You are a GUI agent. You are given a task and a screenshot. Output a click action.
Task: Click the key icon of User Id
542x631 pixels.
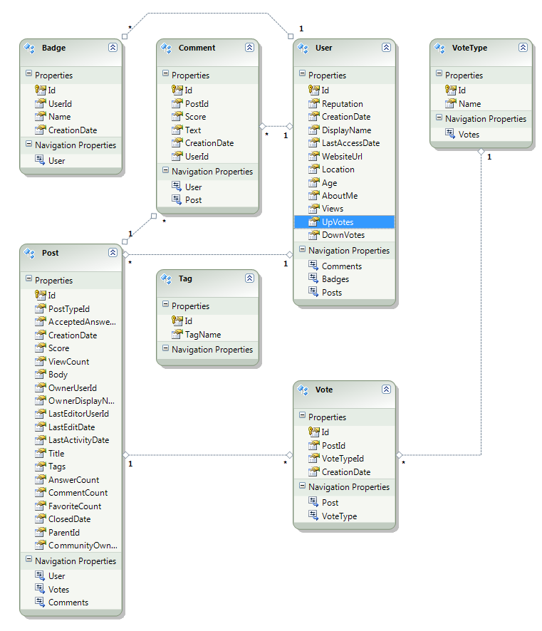[314, 90]
